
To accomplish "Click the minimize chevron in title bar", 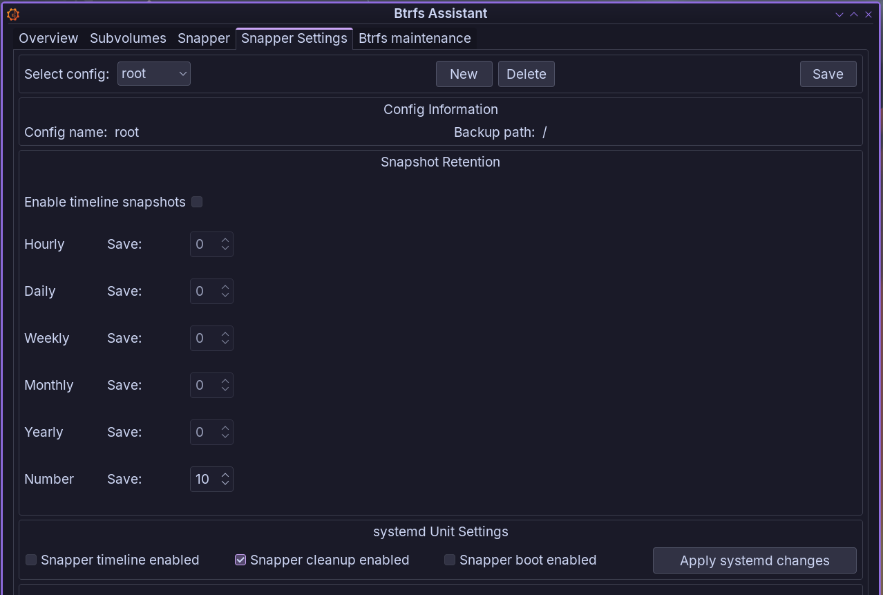I will pyautogui.click(x=839, y=14).
